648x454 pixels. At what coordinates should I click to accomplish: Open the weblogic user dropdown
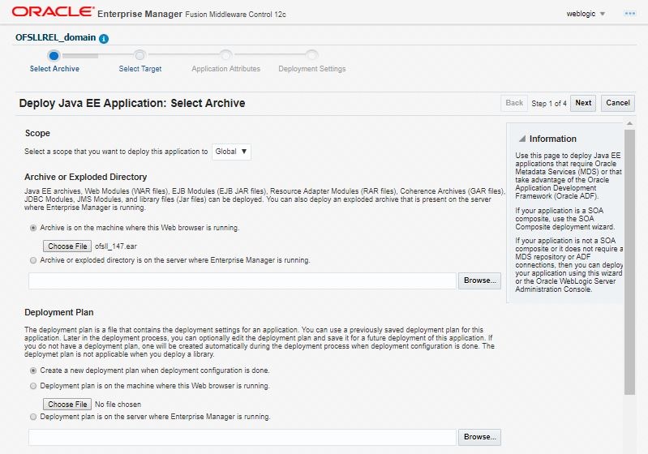pos(586,14)
